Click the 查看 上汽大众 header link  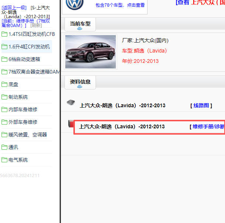point(200,2)
